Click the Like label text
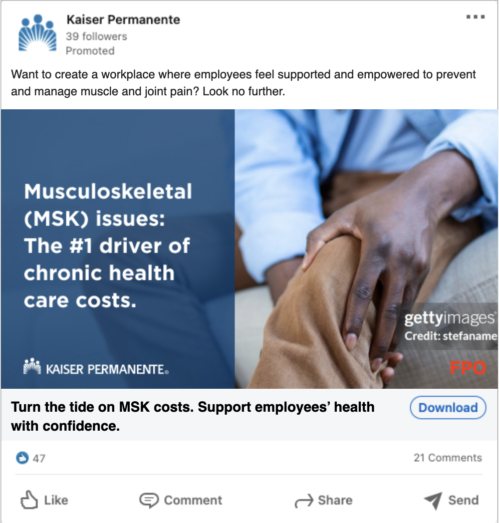Viewport: 499px width, 523px height. 56,501
